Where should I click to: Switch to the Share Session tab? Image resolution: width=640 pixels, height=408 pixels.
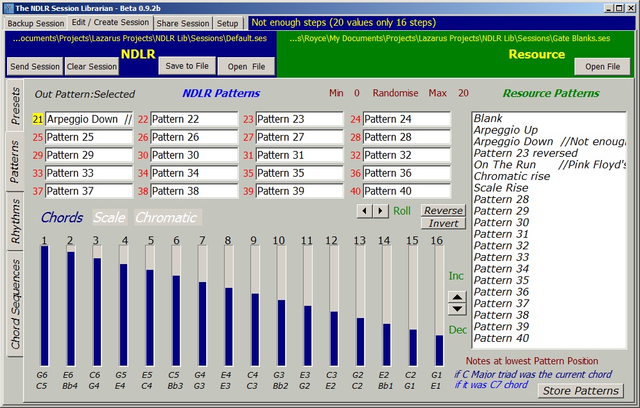point(183,23)
